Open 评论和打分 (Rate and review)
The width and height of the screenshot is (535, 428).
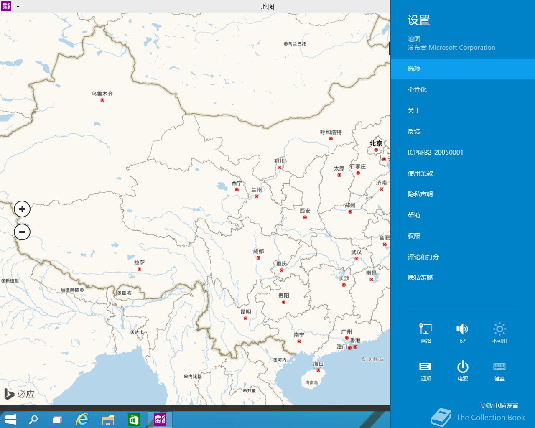point(463,257)
